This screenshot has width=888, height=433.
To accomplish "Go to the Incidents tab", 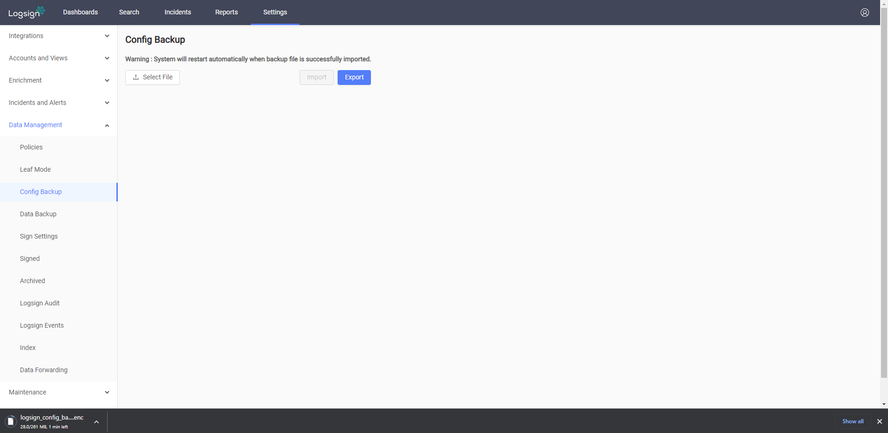I will [x=178, y=12].
